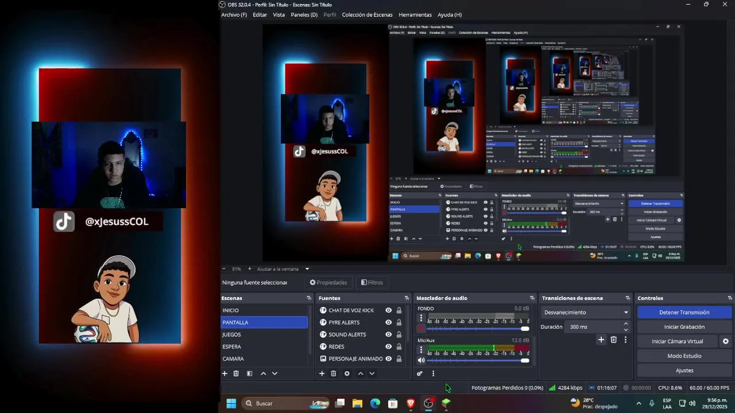This screenshot has height=413, width=735.
Task: Open scene filters icon in Escenas toolbar
Action: click(249, 373)
